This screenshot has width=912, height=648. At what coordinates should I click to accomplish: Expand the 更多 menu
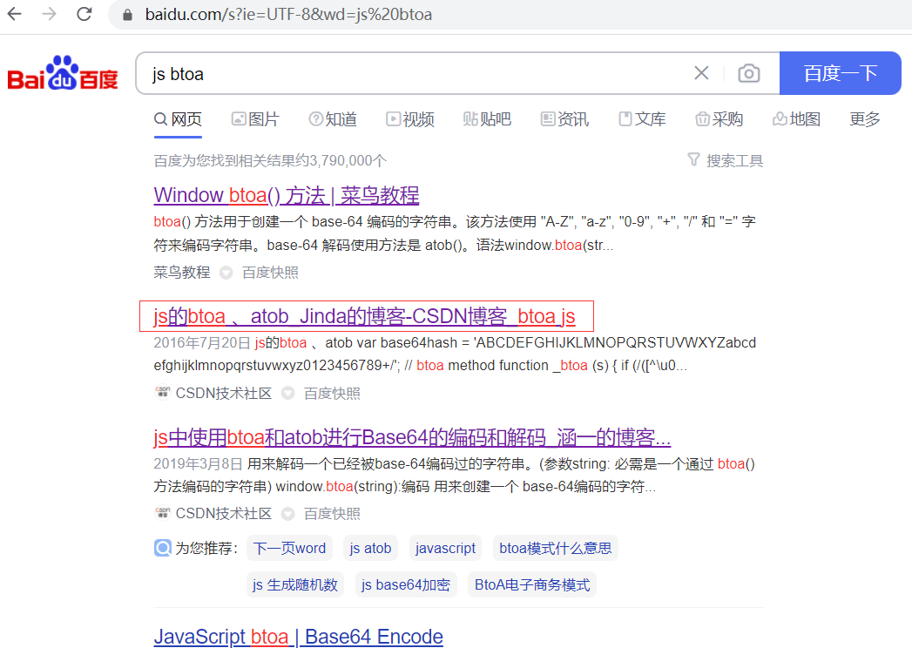(865, 119)
